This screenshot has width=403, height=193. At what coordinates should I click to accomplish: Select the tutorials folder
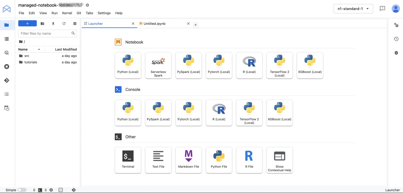(48, 62)
